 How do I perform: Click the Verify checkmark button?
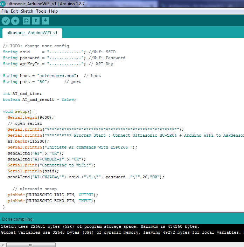pos(6,21)
